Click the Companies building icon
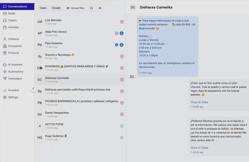This screenshot has height=162, width=249. point(5,46)
